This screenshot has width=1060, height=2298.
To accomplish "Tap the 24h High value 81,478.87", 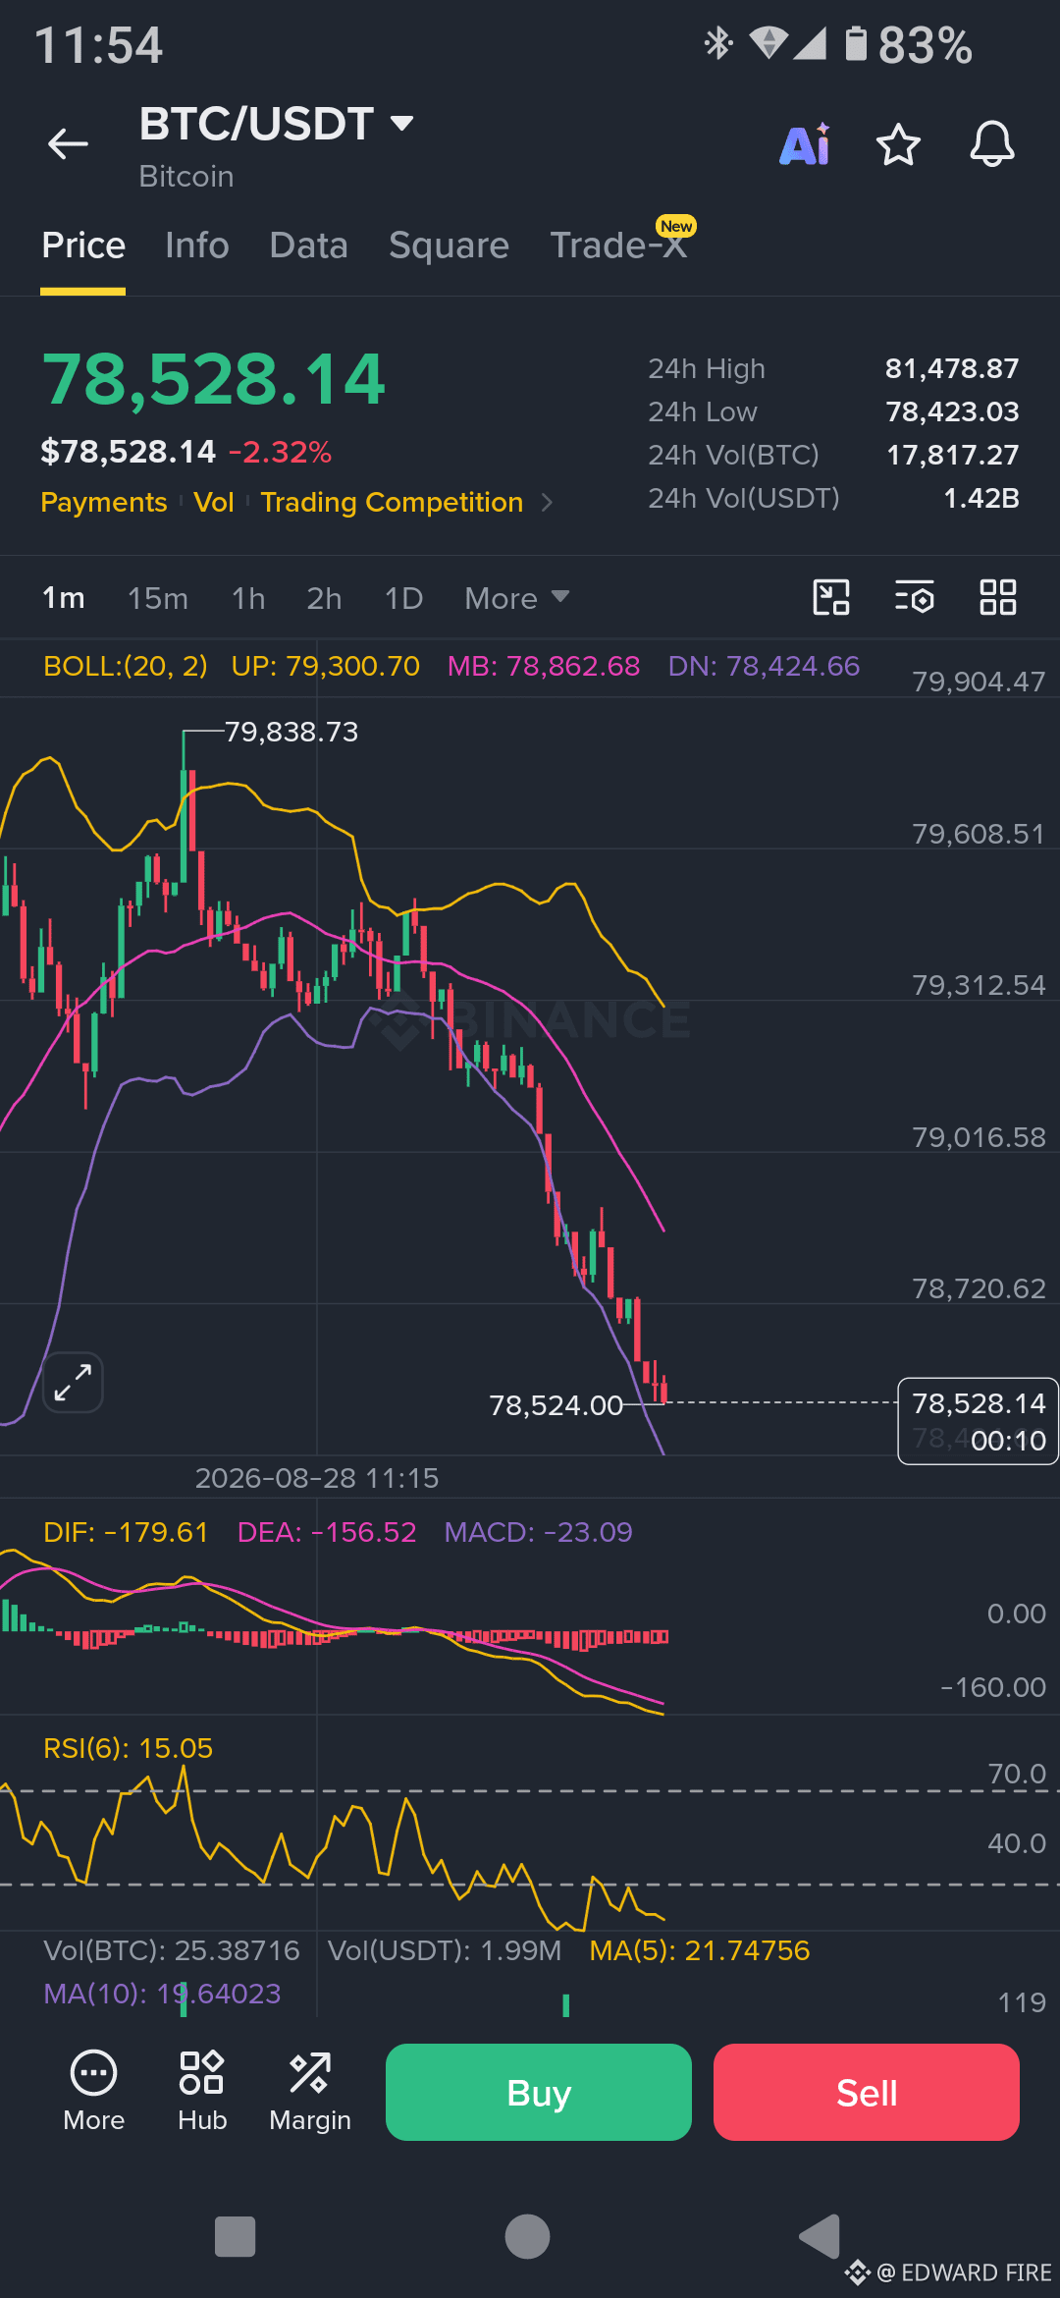I will tap(952, 368).
